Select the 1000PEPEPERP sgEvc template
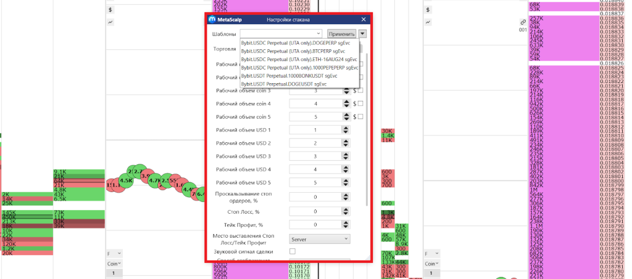This screenshot has width=632, height=279. 299,68
